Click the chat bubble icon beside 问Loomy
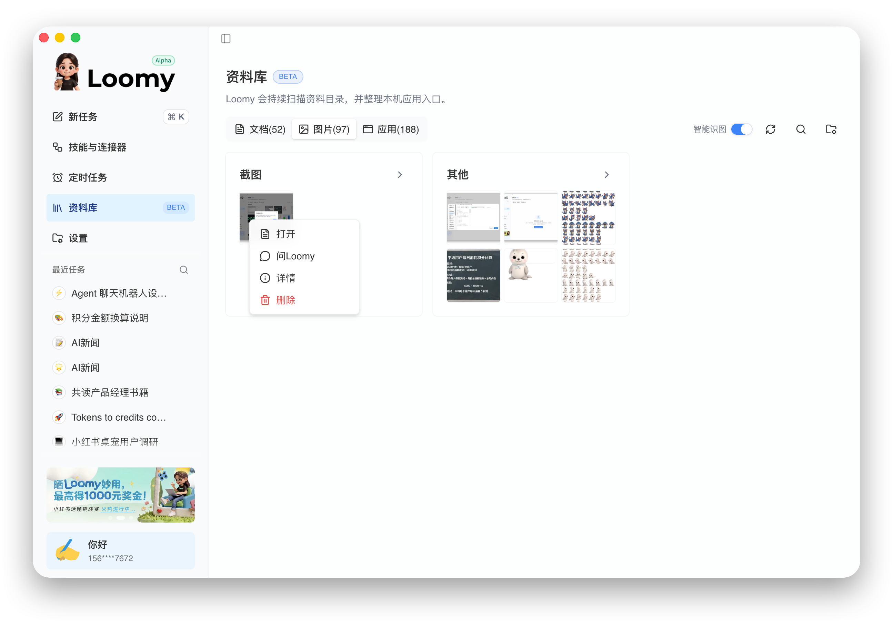This screenshot has width=893, height=629. [x=265, y=256]
